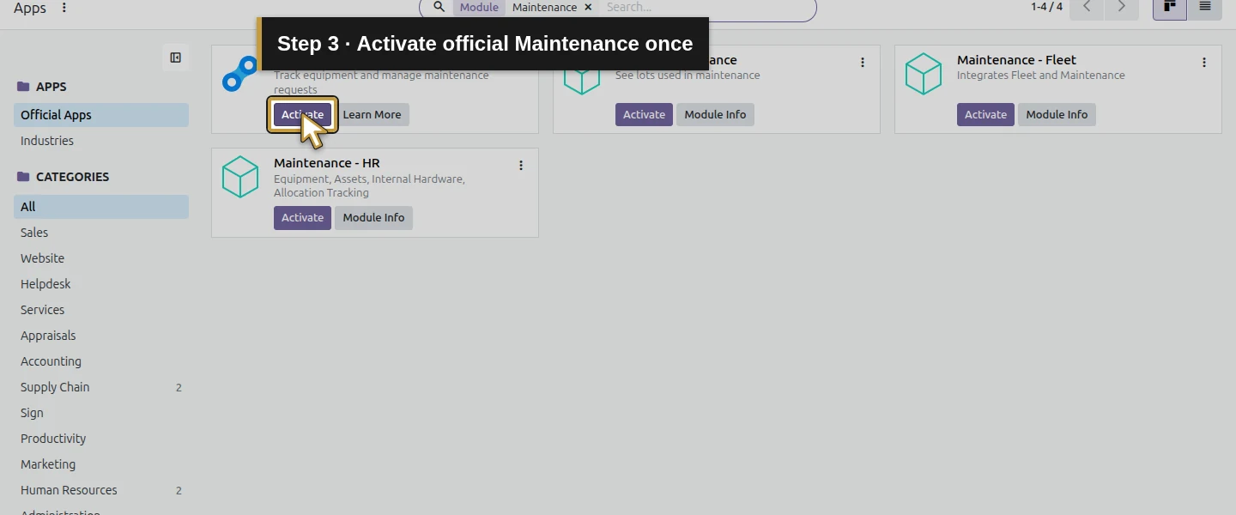Go to the previous page of apps
Viewport: 1236px width, 515px height.
click(1088, 7)
